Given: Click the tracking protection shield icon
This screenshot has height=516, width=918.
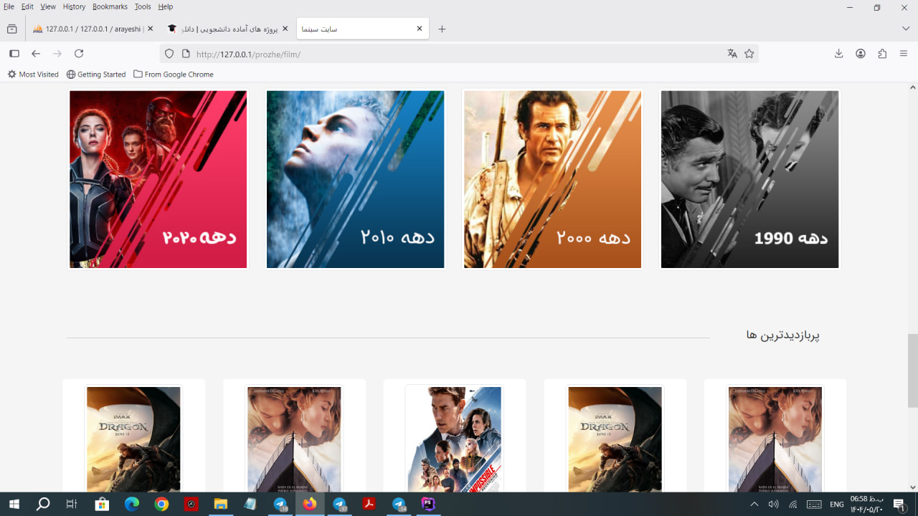Looking at the screenshot, I should click(x=169, y=54).
